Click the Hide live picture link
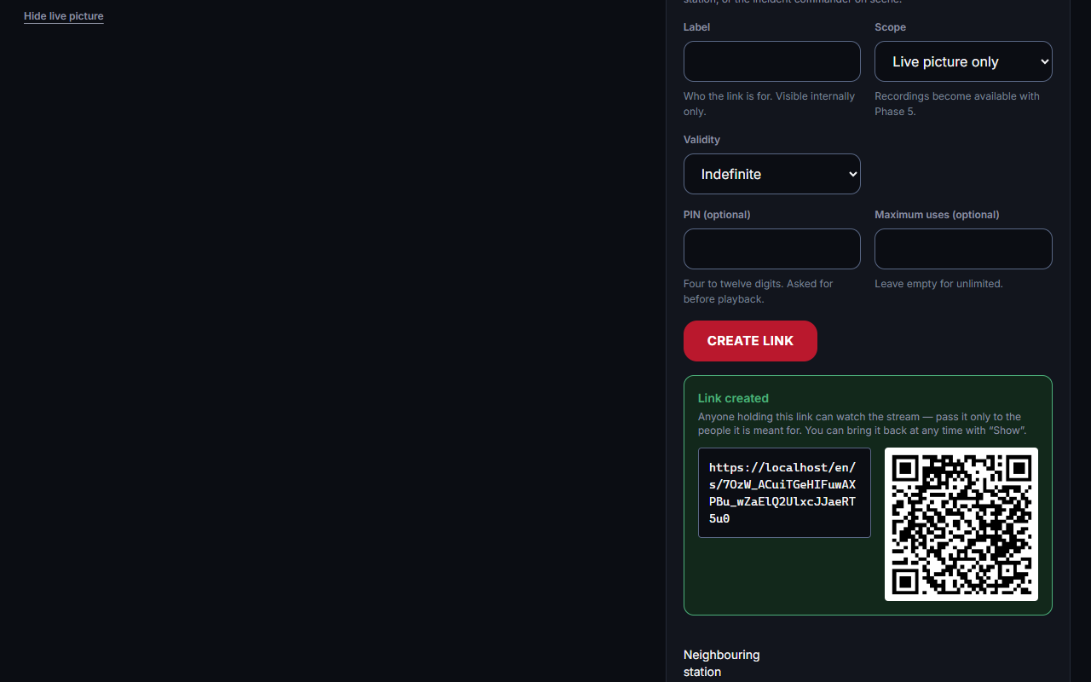The width and height of the screenshot is (1091, 682). click(64, 16)
